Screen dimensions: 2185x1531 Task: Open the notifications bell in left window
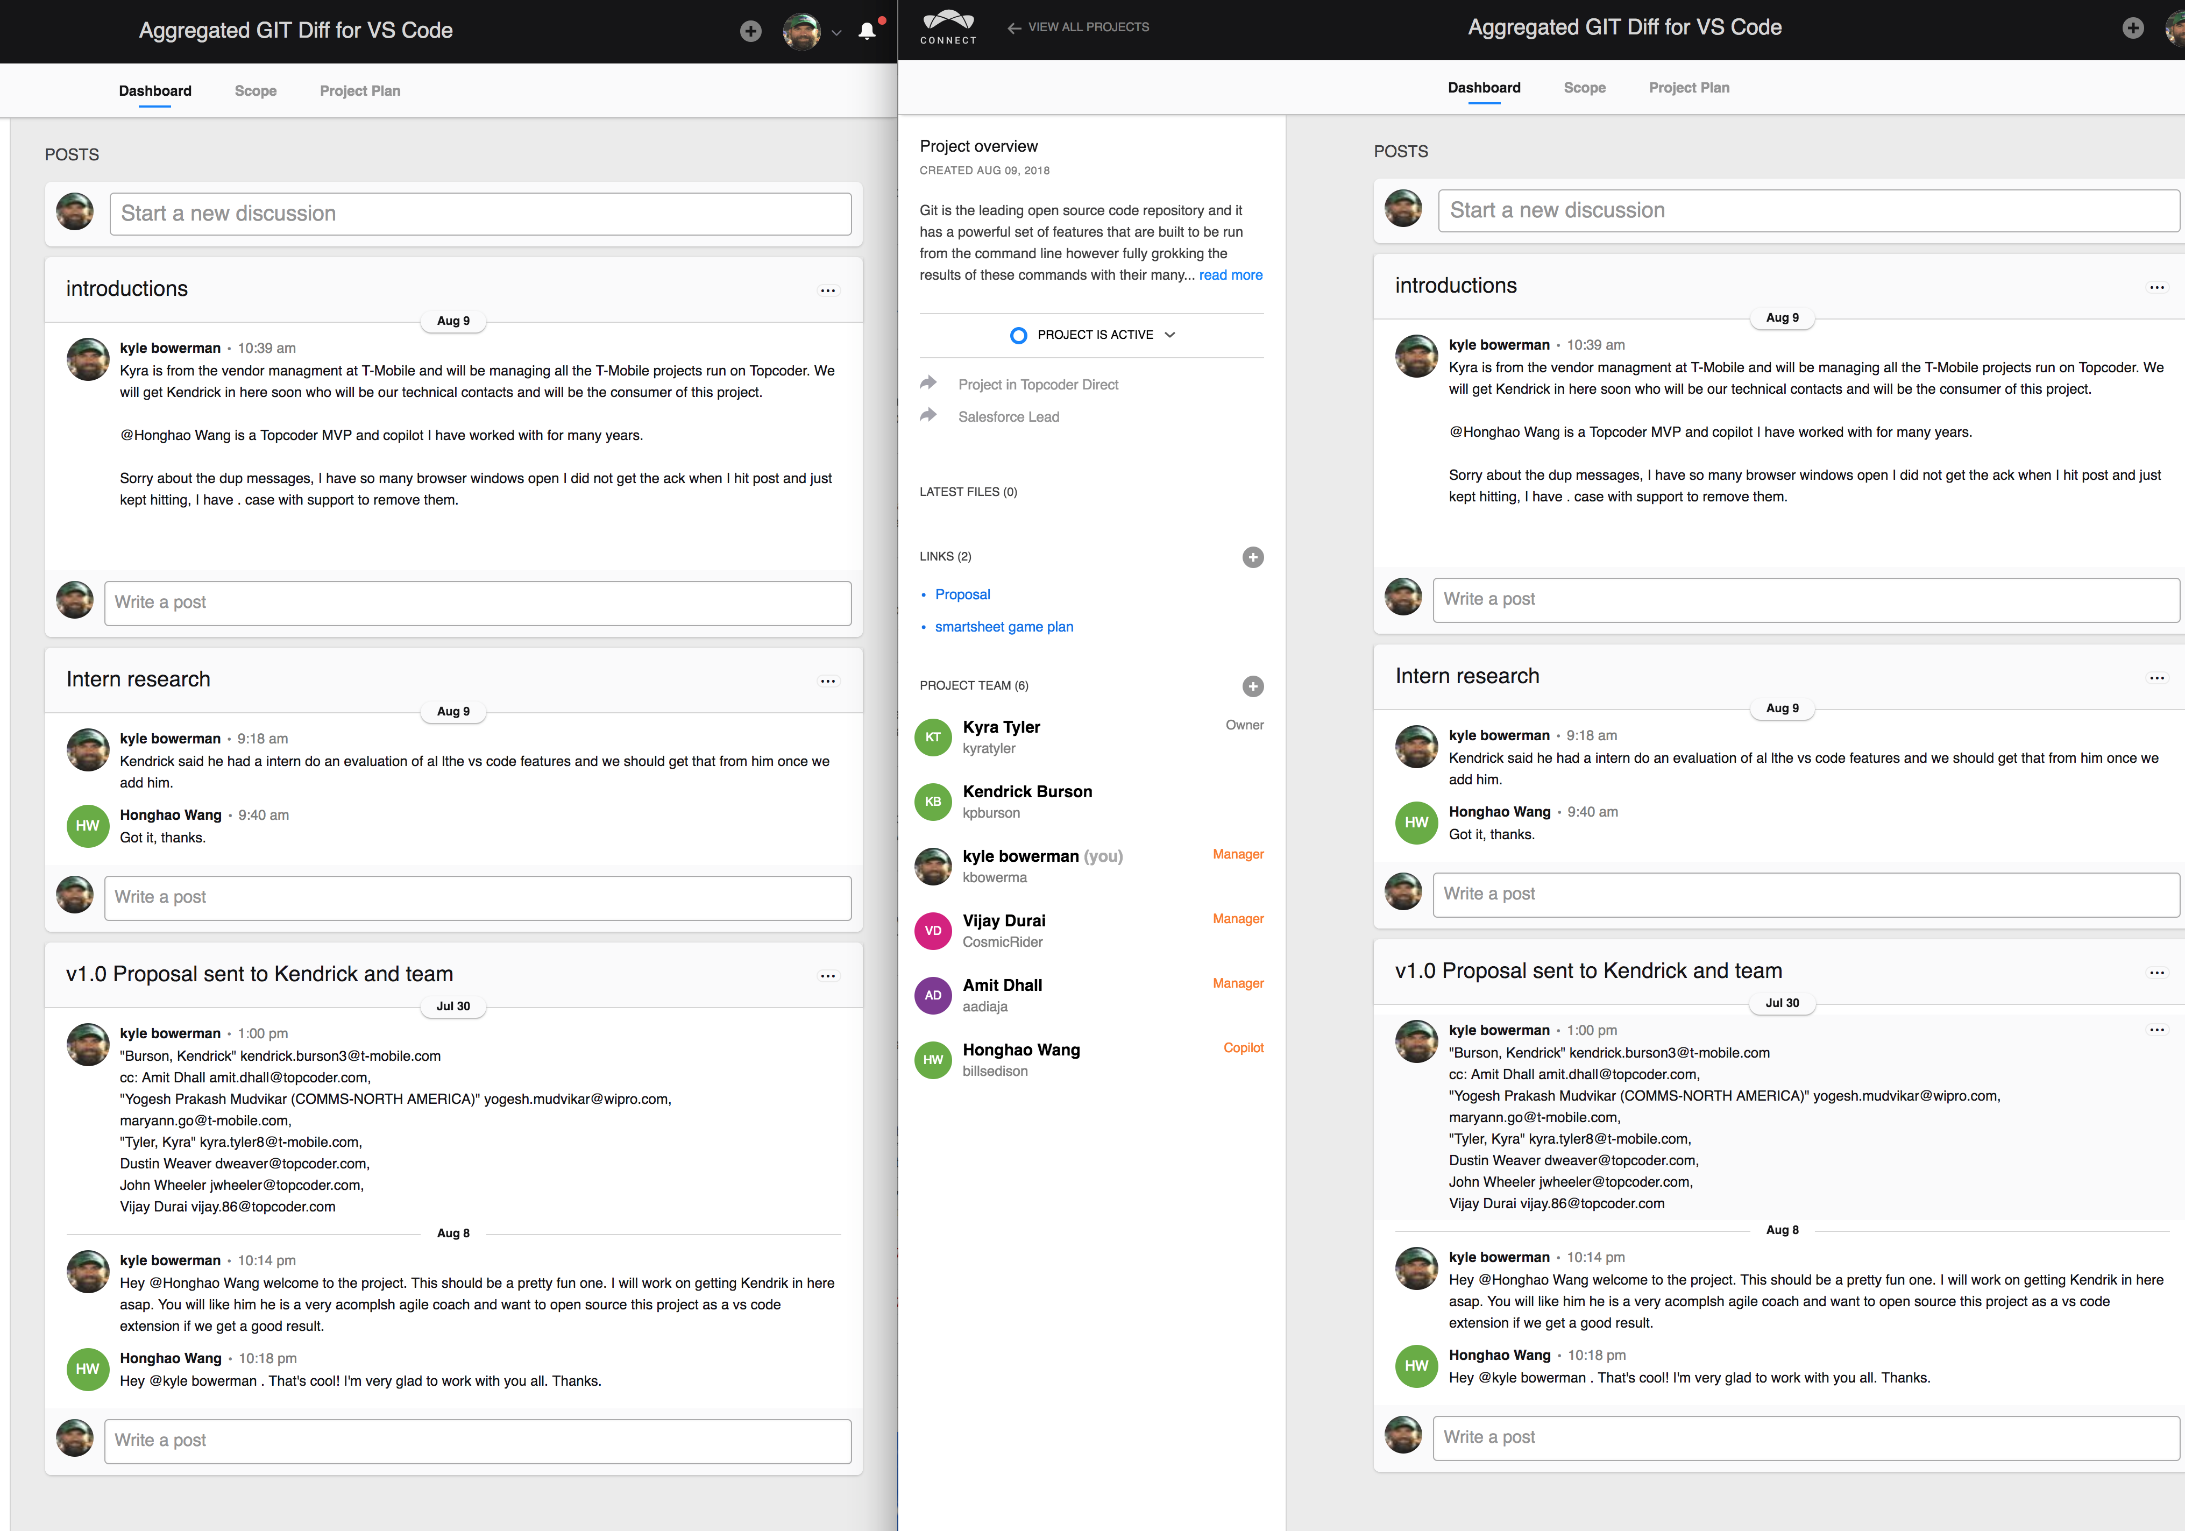pyautogui.click(x=867, y=31)
